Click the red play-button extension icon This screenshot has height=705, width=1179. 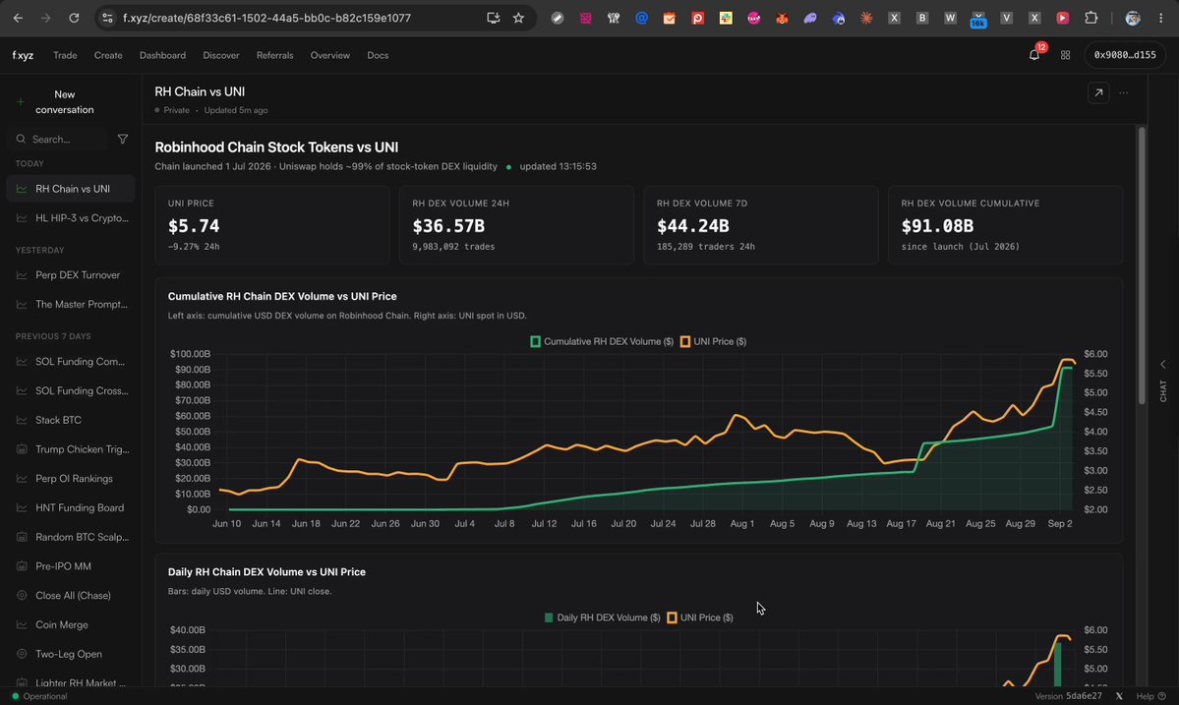tap(1062, 18)
